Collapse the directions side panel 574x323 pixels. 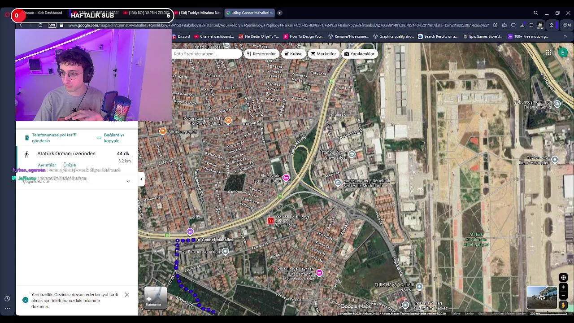coord(141,179)
